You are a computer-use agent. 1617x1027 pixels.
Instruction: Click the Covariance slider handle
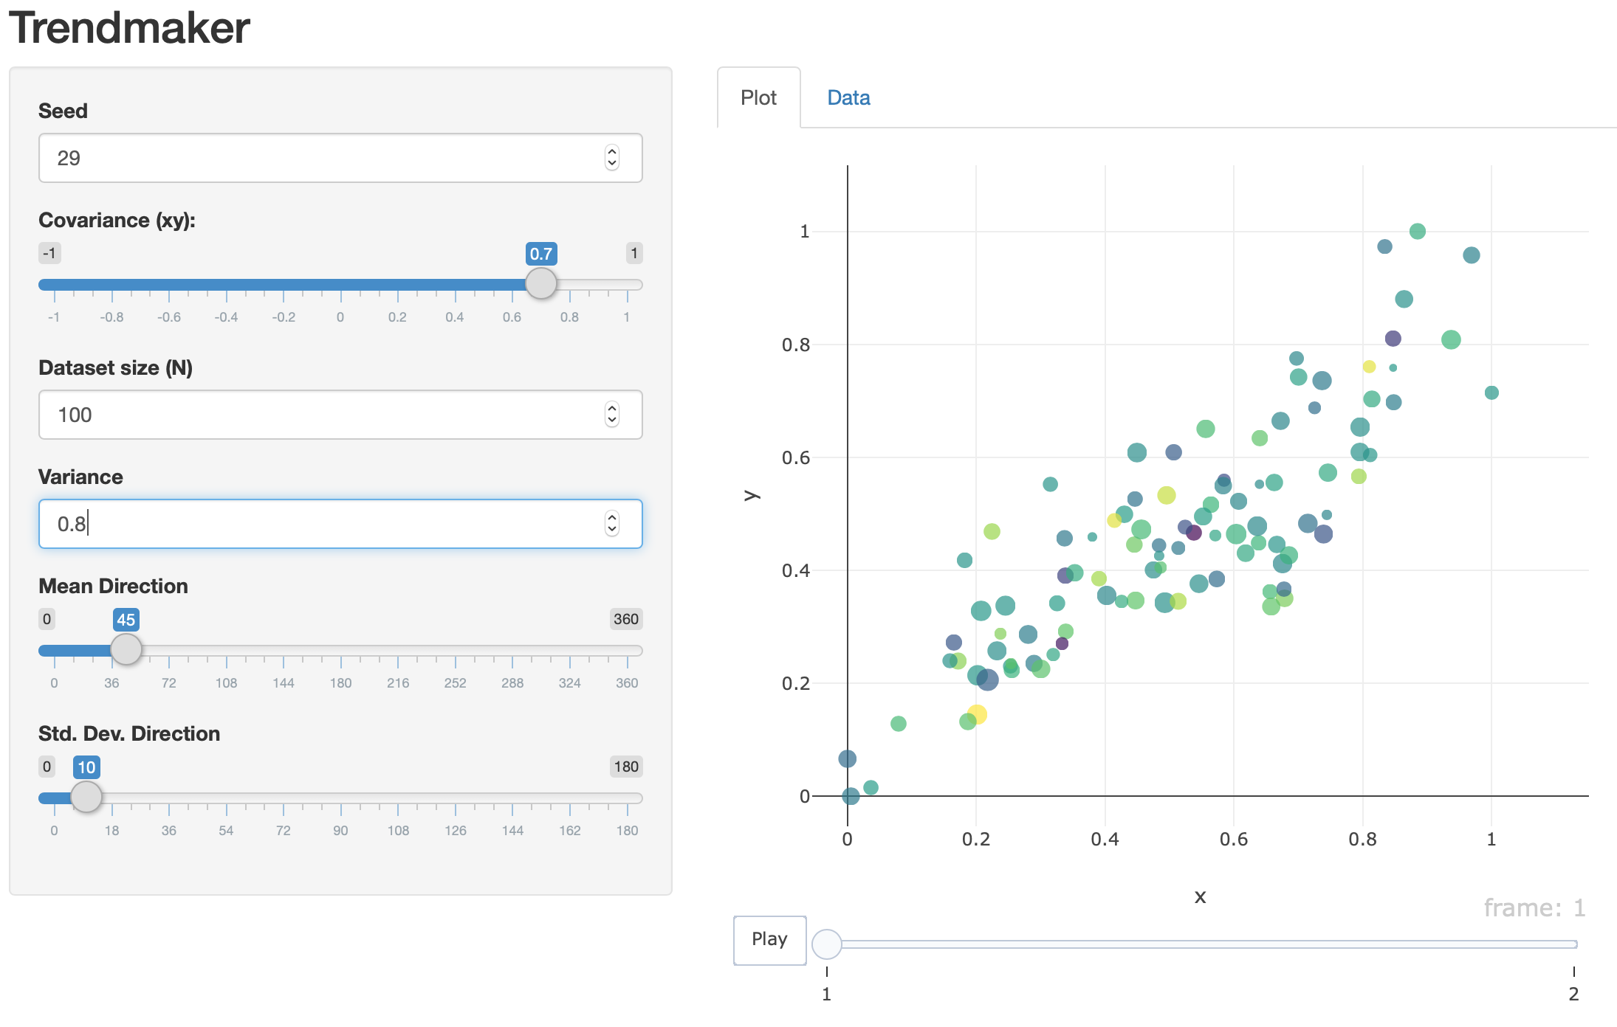click(540, 284)
